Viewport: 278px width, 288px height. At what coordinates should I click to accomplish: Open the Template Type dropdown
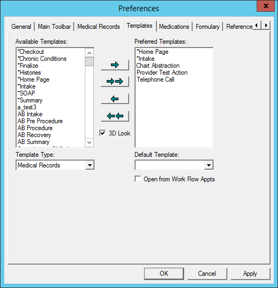coord(90,165)
